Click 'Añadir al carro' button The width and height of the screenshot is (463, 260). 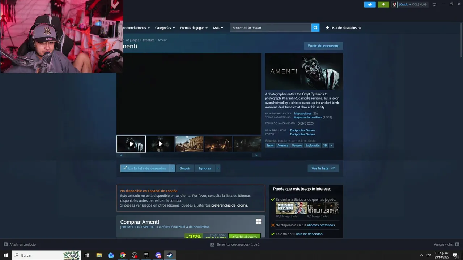click(x=245, y=237)
